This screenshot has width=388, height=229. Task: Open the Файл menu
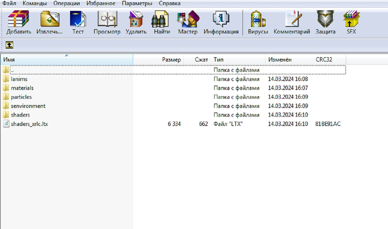tap(9, 3)
